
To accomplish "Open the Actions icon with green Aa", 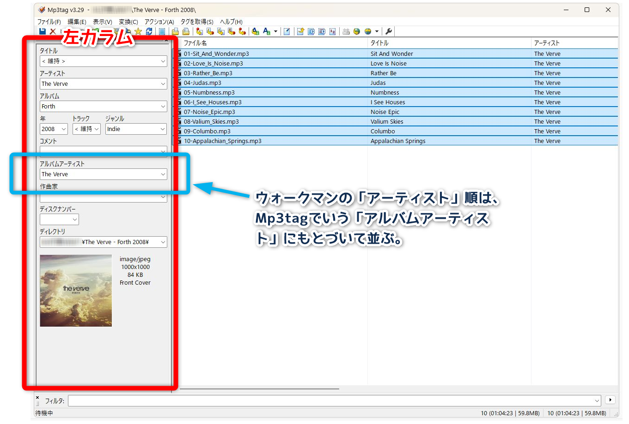I will tap(255, 31).
